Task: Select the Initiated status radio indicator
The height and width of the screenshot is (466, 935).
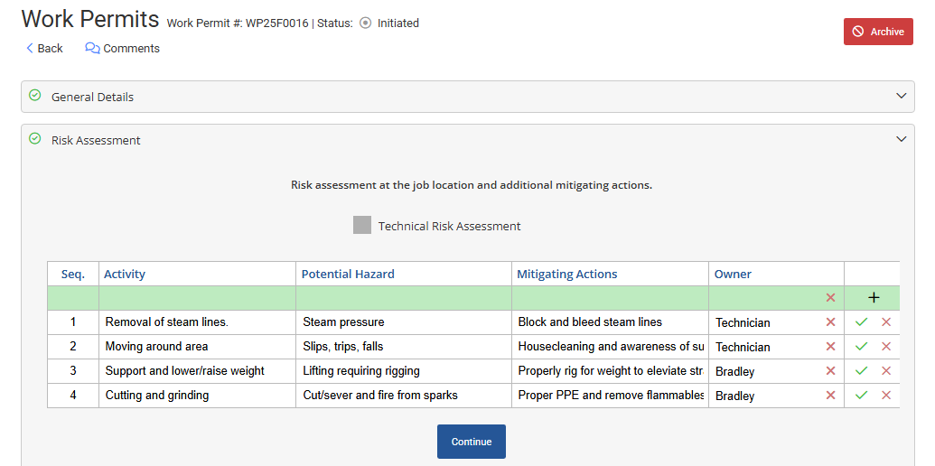Action: (366, 23)
